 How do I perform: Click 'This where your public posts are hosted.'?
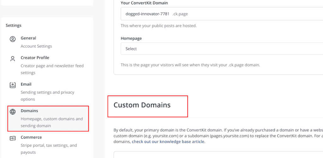click(x=159, y=26)
